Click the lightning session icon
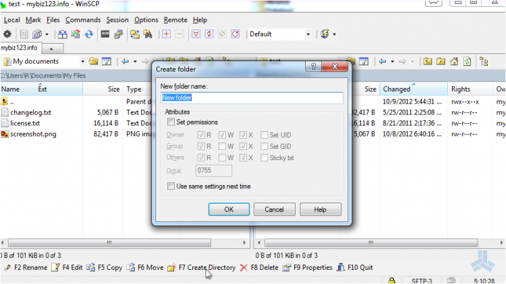This screenshot has height=284, width=506. pyautogui.click(x=325, y=34)
